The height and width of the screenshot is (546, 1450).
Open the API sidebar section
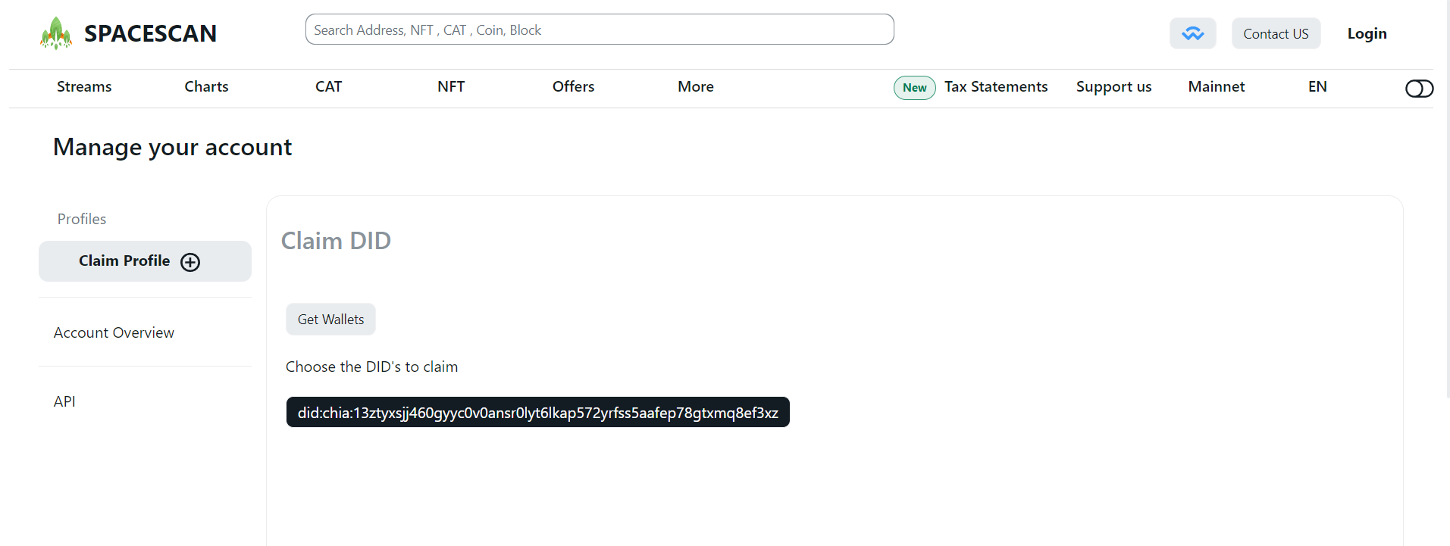[64, 401]
